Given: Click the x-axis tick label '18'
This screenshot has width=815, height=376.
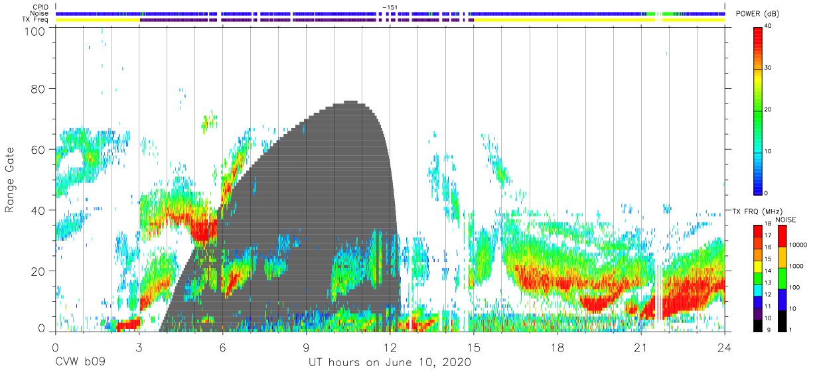Looking at the screenshot, I should (557, 347).
